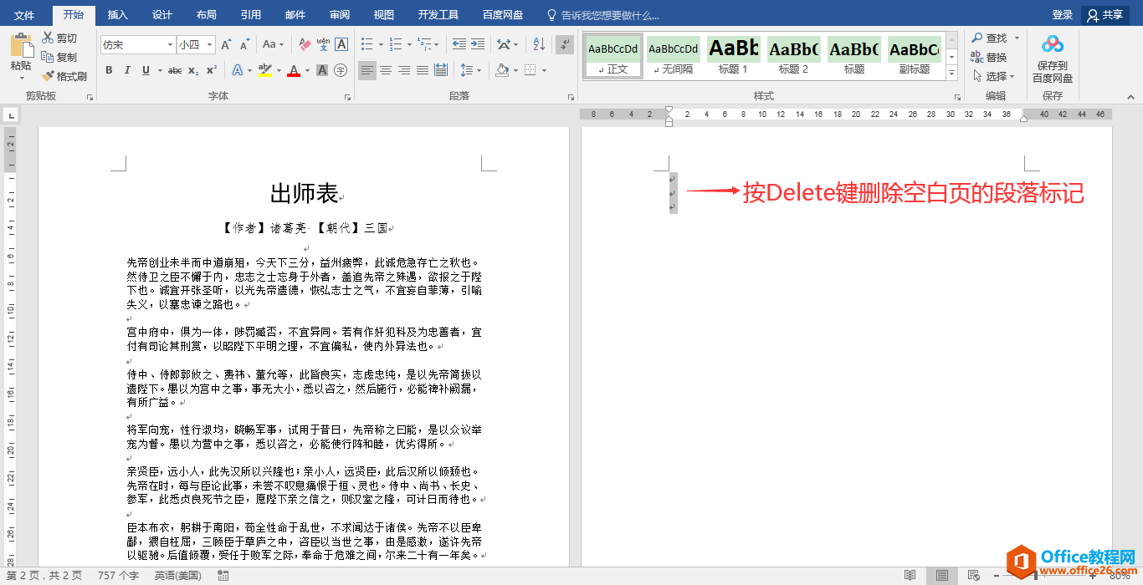This screenshot has height=585, width=1143.
Task: Toggle Bold formatting
Action: tap(109, 70)
